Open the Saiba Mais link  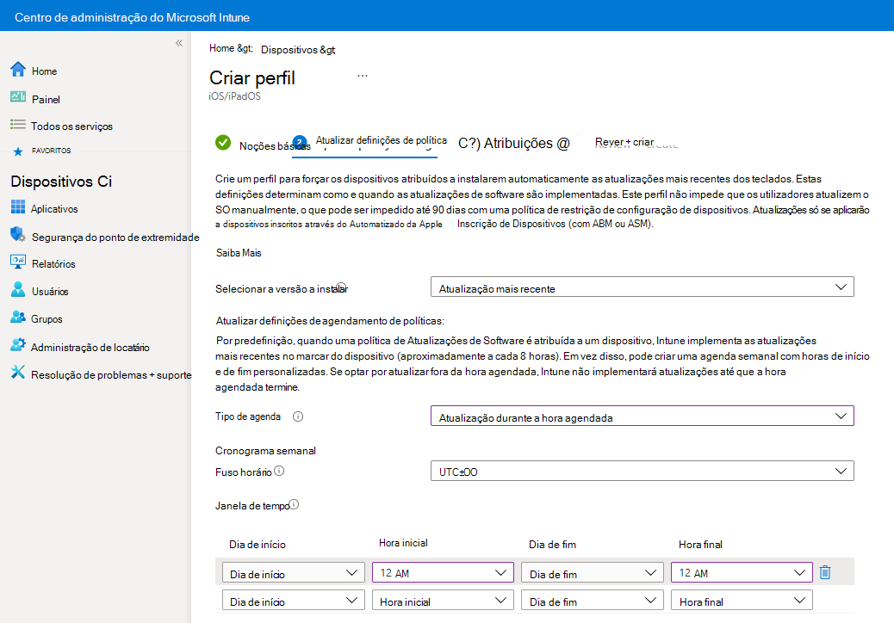pos(240,251)
